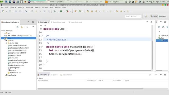
Task: Open the Run dropdown arrow
Action: 64,11
